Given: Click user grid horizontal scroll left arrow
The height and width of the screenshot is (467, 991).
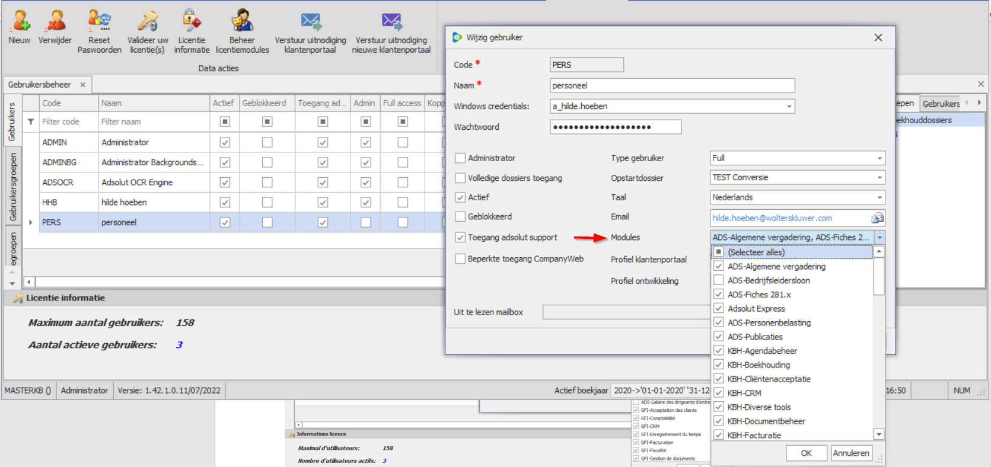Looking at the screenshot, I should pos(29,282).
